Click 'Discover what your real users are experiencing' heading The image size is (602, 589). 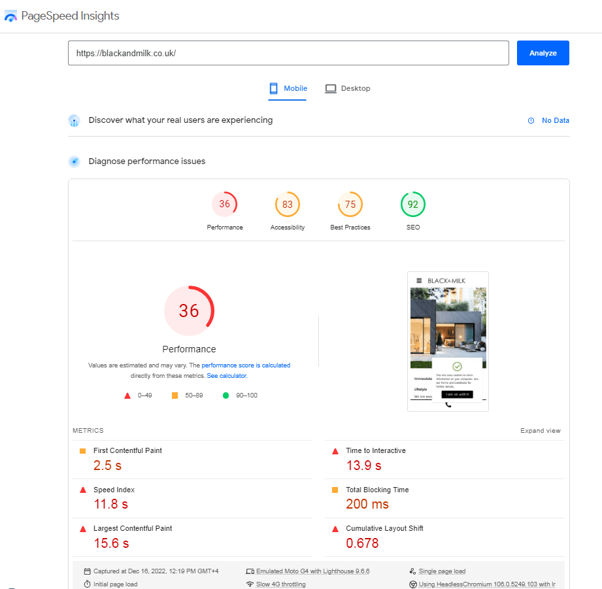pos(180,120)
